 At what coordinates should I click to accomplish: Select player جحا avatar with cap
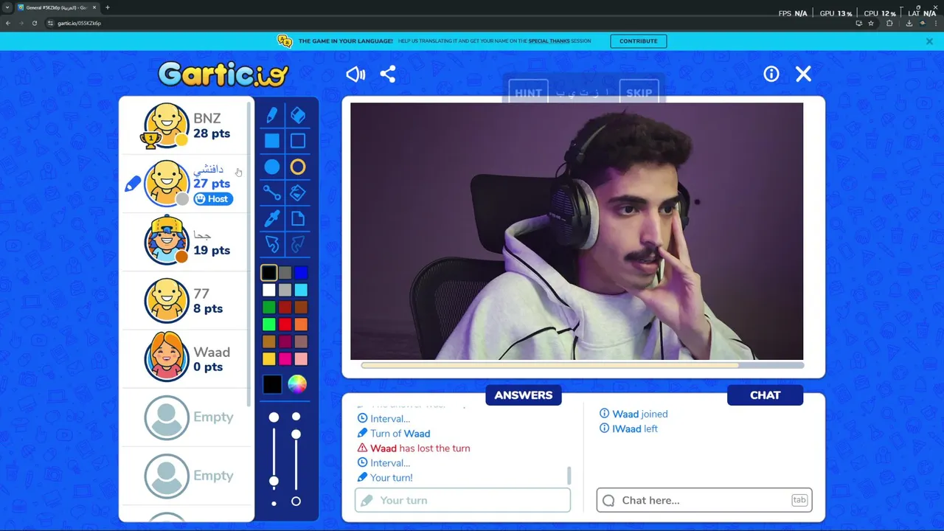pyautogui.click(x=167, y=241)
